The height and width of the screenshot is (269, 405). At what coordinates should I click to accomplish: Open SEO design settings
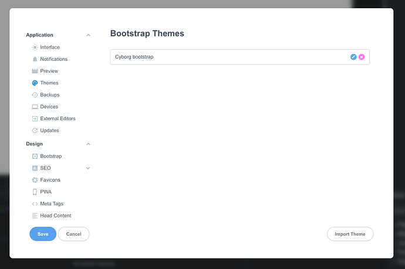click(x=45, y=168)
